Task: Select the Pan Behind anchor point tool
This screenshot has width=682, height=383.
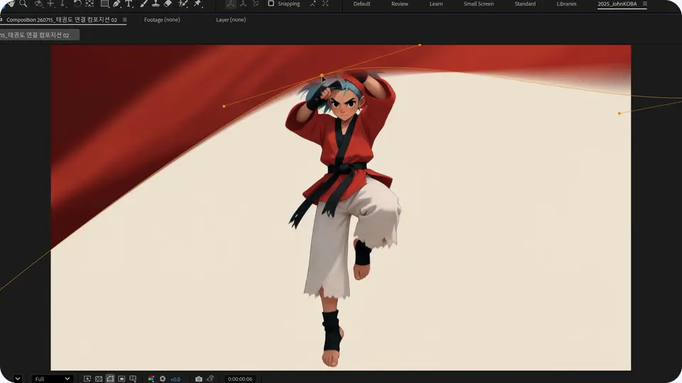Action: pyautogui.click(x=90, y=4)
